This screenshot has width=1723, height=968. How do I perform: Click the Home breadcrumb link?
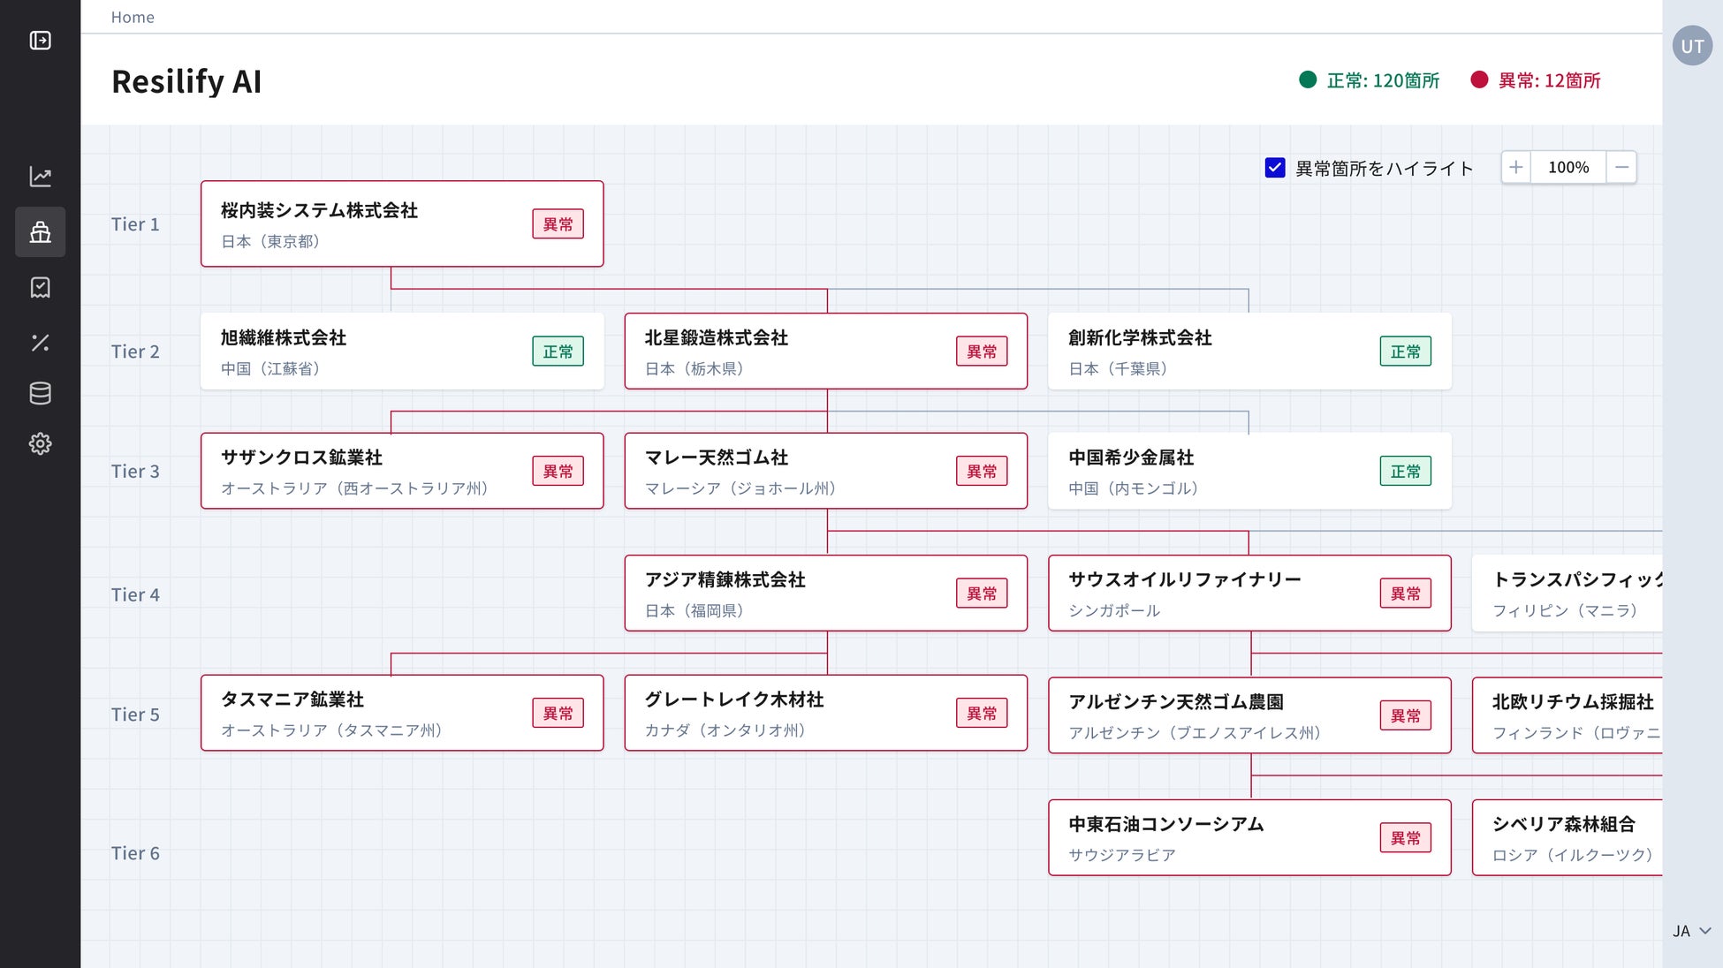tap(133, 17)
